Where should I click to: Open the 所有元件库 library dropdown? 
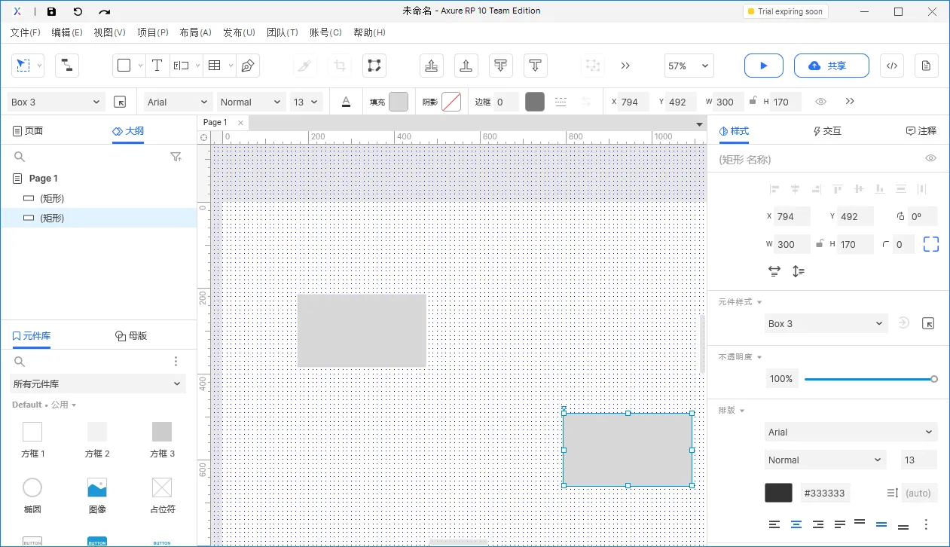point(97,384)
